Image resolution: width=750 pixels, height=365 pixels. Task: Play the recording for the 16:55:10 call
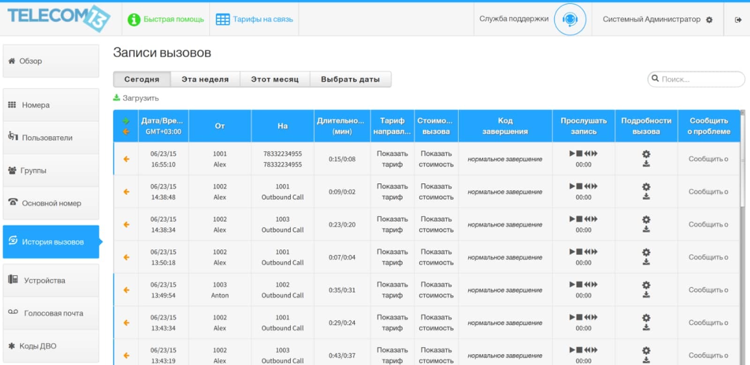[572, 153]
